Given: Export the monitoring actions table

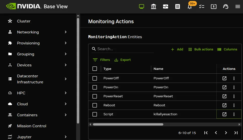Looking at the screenshot, I should pyautogui.click(x=123, y=60).
